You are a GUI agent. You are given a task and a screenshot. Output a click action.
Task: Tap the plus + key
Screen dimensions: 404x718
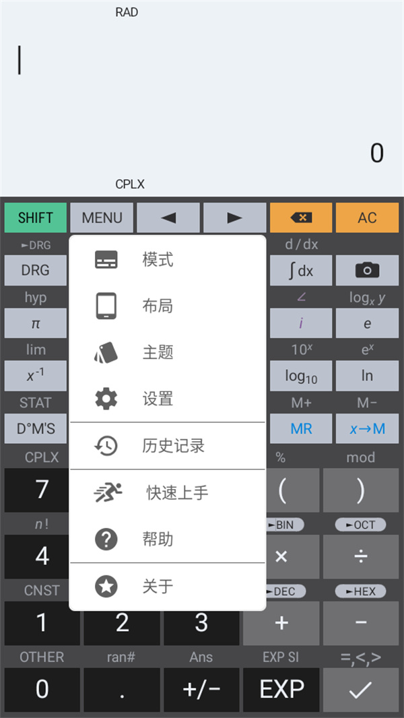[281, 623]
